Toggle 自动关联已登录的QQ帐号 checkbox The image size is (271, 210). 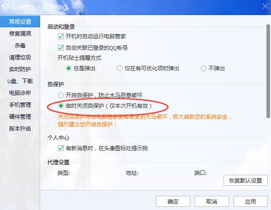(61, 47)
